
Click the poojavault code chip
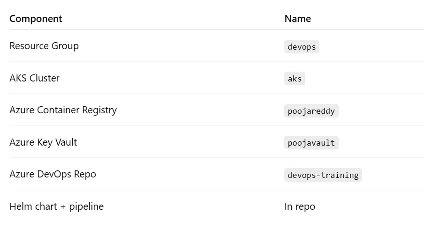coord(311,143)
